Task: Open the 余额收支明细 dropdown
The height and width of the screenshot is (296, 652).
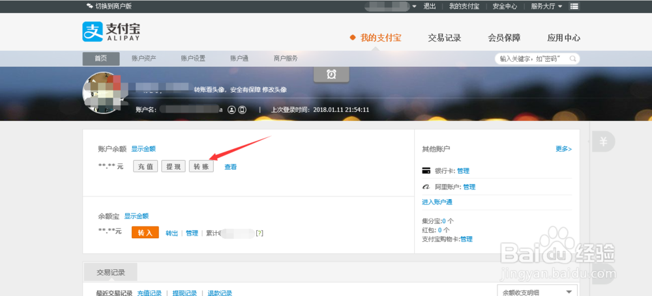Action: click(537, 292)
